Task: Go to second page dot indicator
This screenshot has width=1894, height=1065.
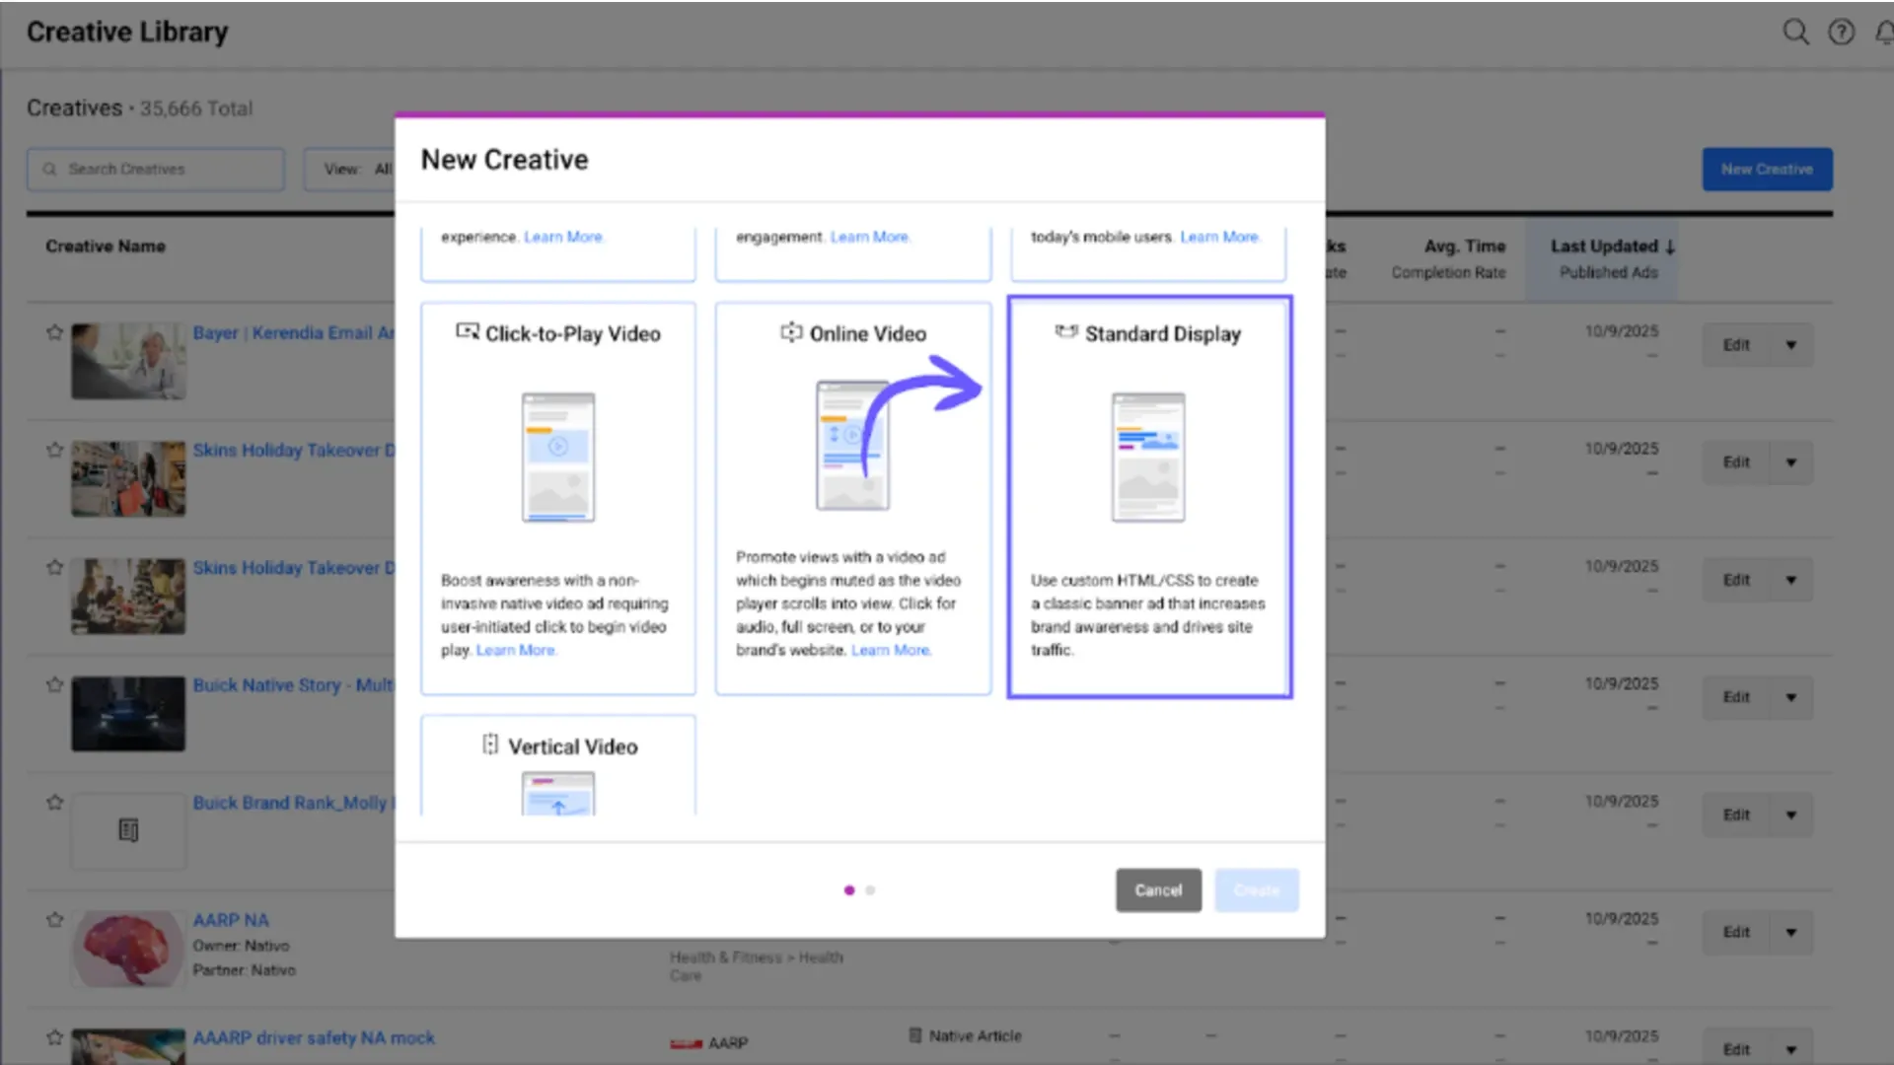Action: [870, 890]
